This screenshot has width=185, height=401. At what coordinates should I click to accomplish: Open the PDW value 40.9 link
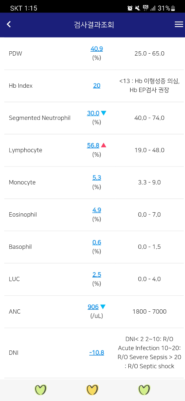click(x=97, y=49)
